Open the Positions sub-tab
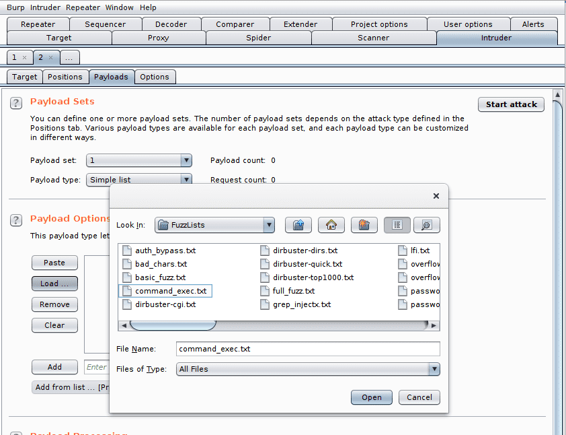Screen dimensions: 566x435 click(x=65, y=77)
